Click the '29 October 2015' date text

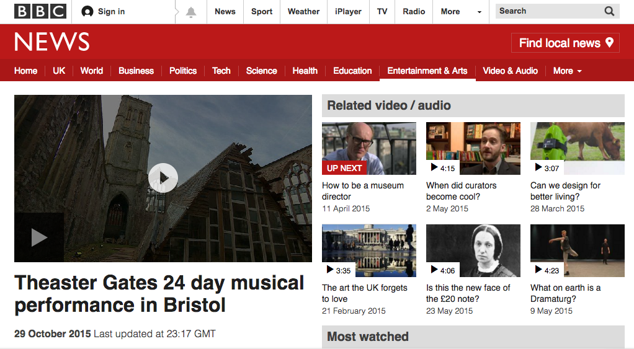(x=53, y=334)
